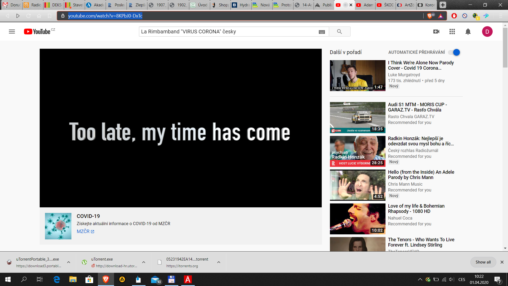
Task: Go to the browser home page icon
Action: pyautogui.click(x=39, y=16)
